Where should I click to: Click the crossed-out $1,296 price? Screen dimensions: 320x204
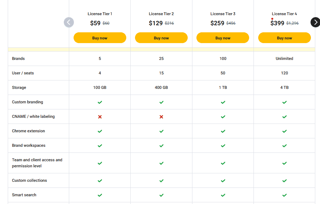point(293,24)
